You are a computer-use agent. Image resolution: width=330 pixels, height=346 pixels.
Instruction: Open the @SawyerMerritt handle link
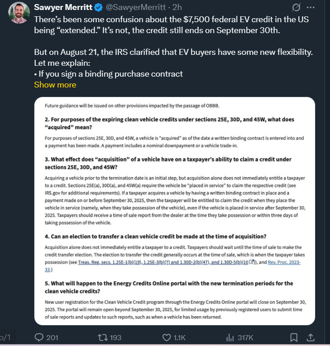click(136, 7)
